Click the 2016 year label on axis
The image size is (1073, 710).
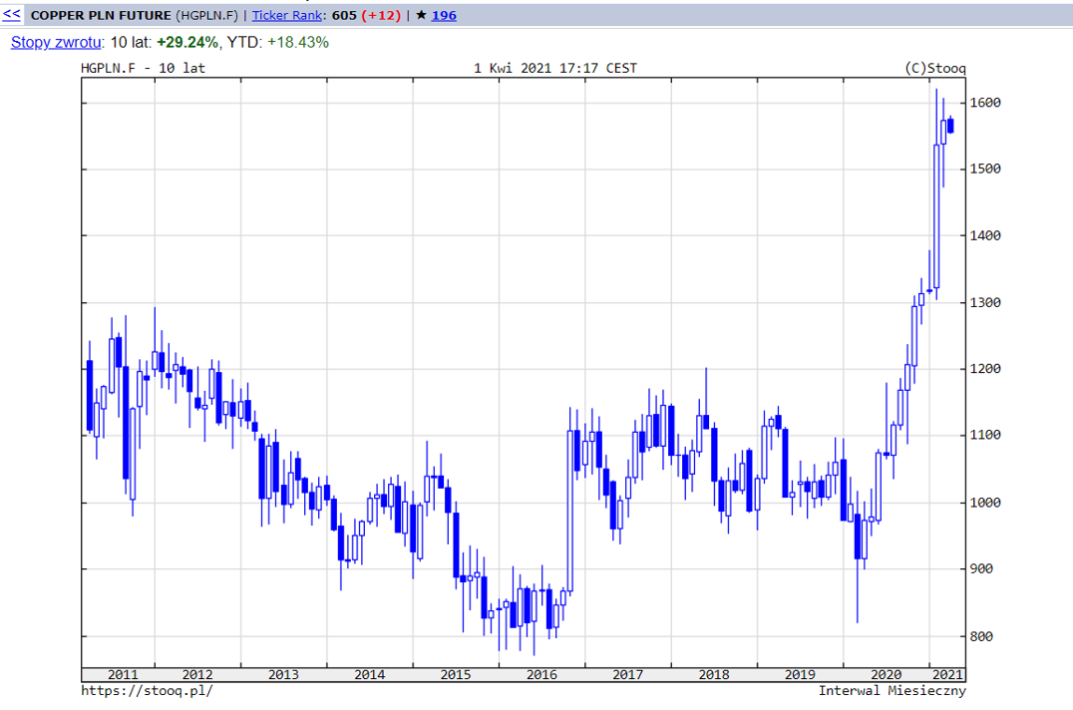tap(541, 674)
